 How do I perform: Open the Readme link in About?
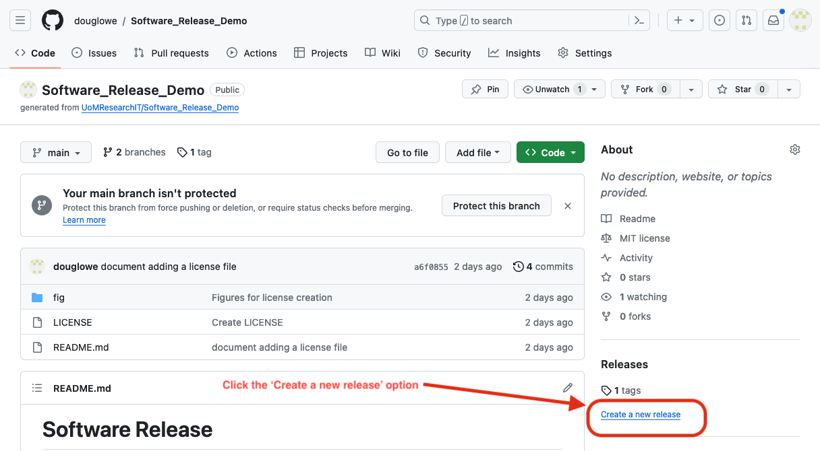coord(628,219)
